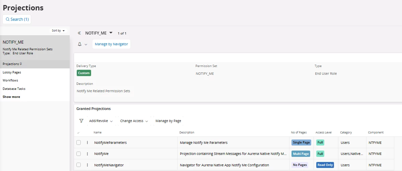Select Workflows in the side menu
The height and width of the screenshot is (171, 402).
pos(10,80)
